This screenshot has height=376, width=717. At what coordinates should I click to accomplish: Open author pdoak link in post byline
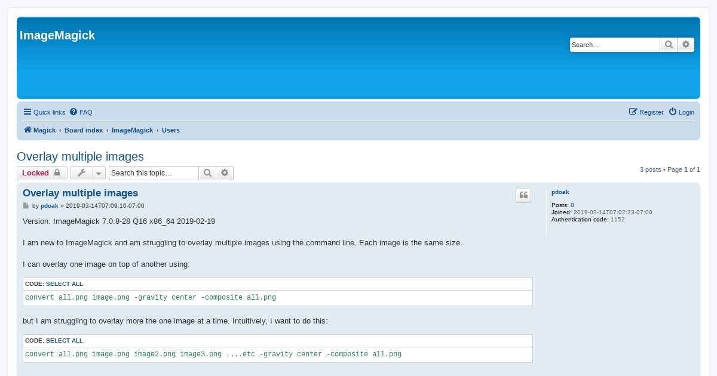tap(50, 206)
